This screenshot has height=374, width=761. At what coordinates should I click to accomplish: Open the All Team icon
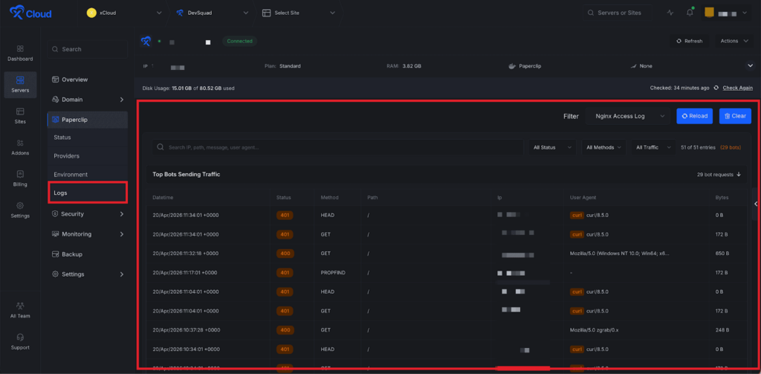(x=20, y=310)
